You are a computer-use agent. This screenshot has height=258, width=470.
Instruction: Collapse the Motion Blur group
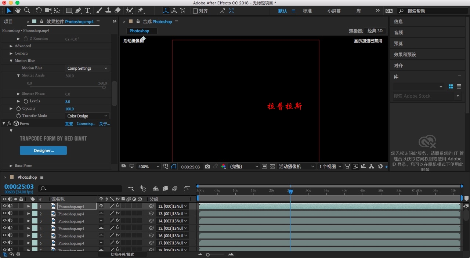11,61
